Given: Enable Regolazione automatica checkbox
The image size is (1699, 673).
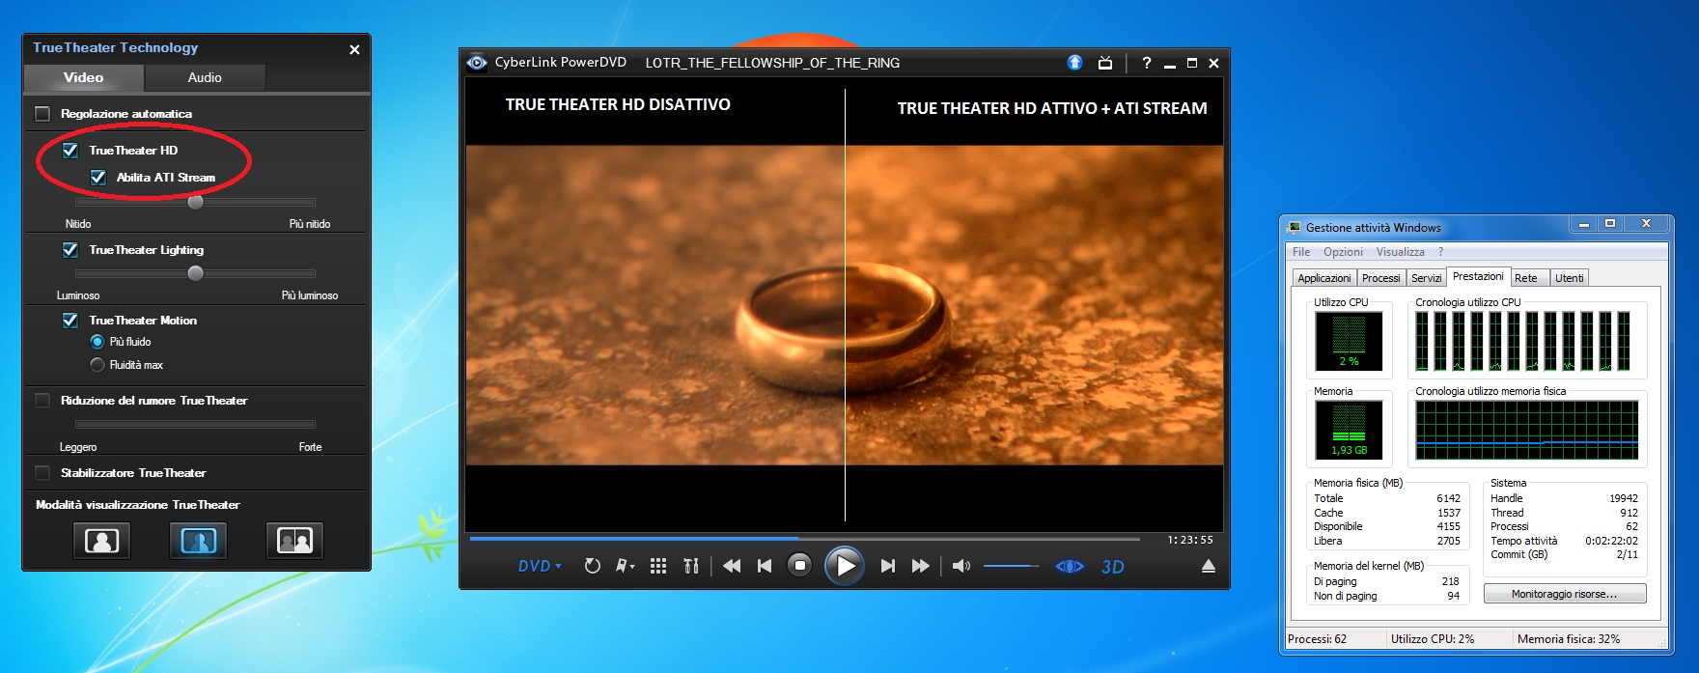Looking at the screenshot, I should (42, 114).
